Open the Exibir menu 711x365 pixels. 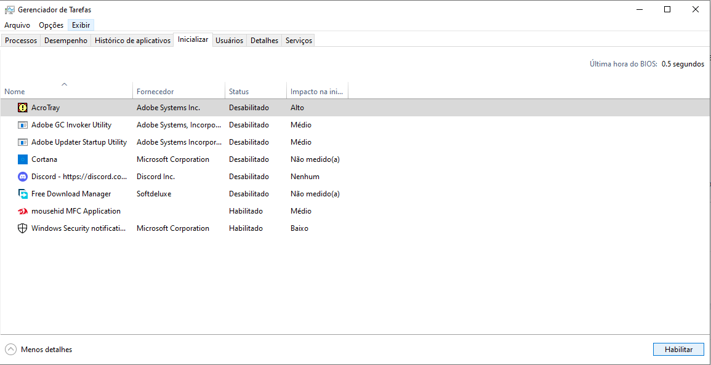coord(81,25)
